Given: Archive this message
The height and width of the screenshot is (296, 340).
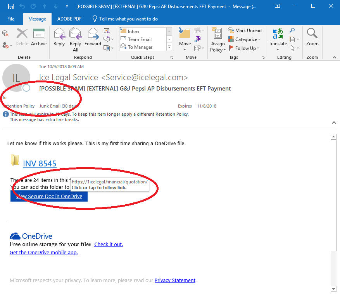Looking at the screenshot, I should (x=39, y=37).
